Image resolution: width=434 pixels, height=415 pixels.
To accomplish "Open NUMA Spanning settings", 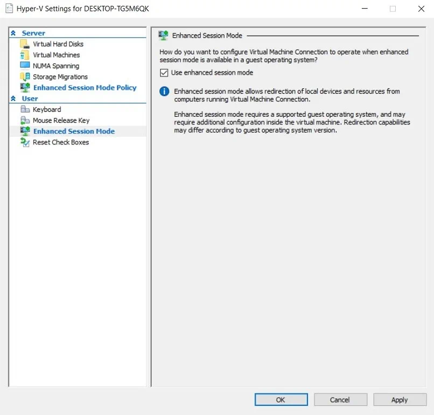I will pos(56,66).
